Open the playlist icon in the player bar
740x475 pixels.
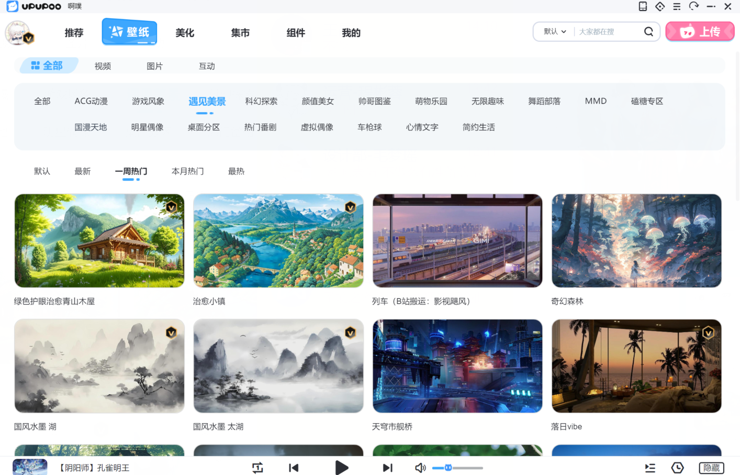[650, 468]
